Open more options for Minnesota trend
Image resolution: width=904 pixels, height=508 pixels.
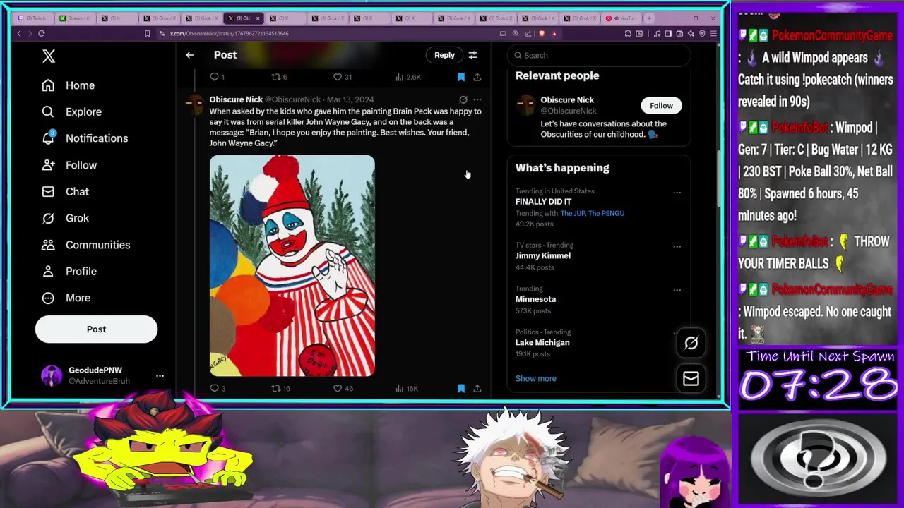point(677,290)
